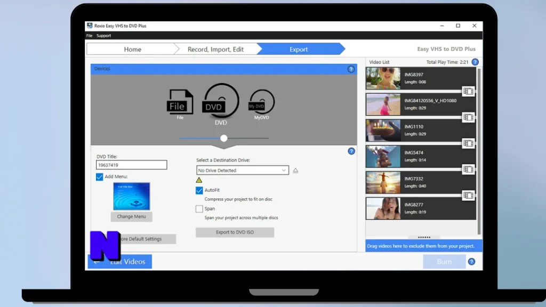Click 'Length: 0:40' under IMG7332
The image size is (546, 307).
pyautogui.click(x=415, y=186)
